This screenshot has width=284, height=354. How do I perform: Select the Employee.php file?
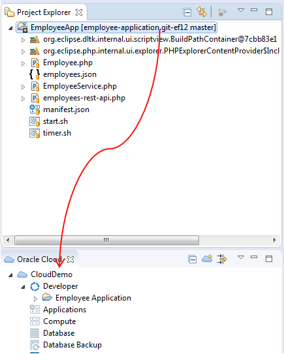click(x=68, y=63)
